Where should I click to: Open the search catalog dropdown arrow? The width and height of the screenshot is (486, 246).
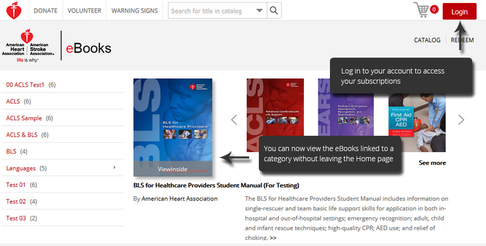(x=259, y=11)
